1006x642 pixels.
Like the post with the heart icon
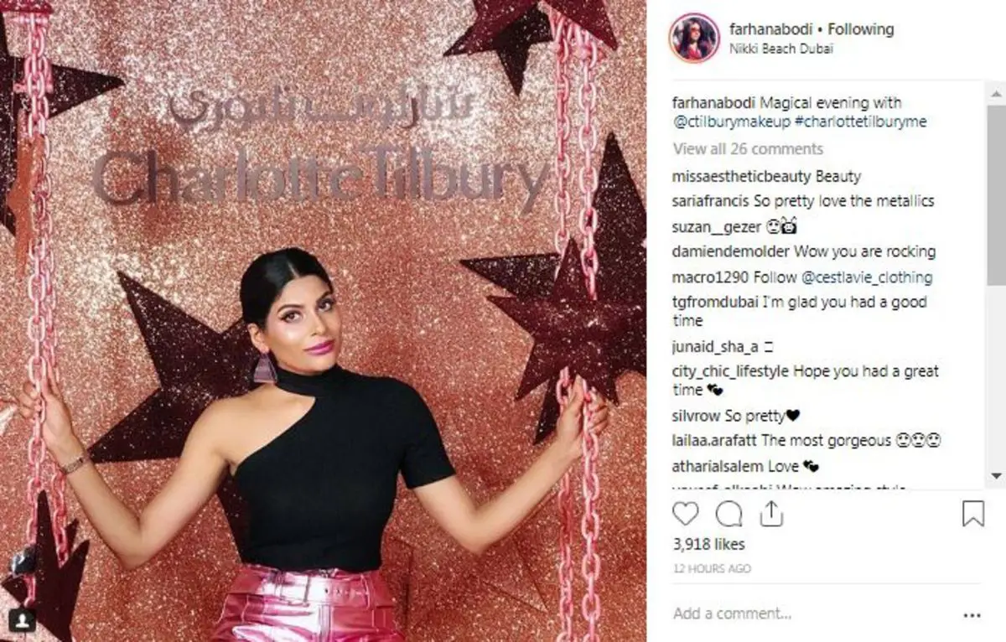coord(686,513)
